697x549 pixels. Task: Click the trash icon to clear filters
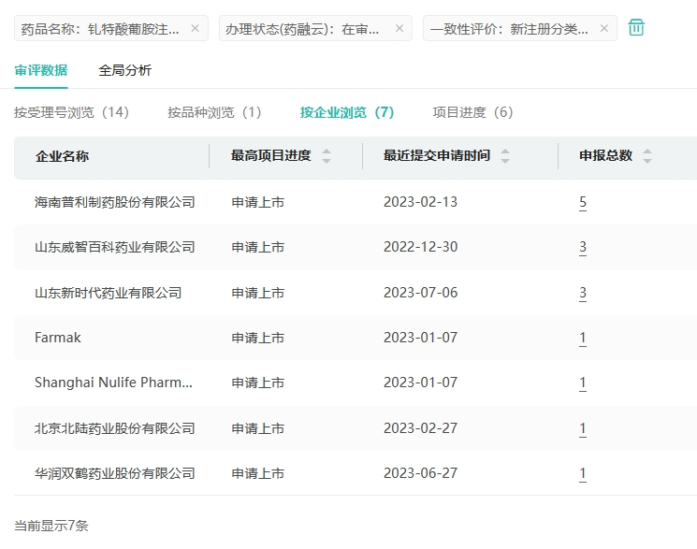click(x=636, y=28)
